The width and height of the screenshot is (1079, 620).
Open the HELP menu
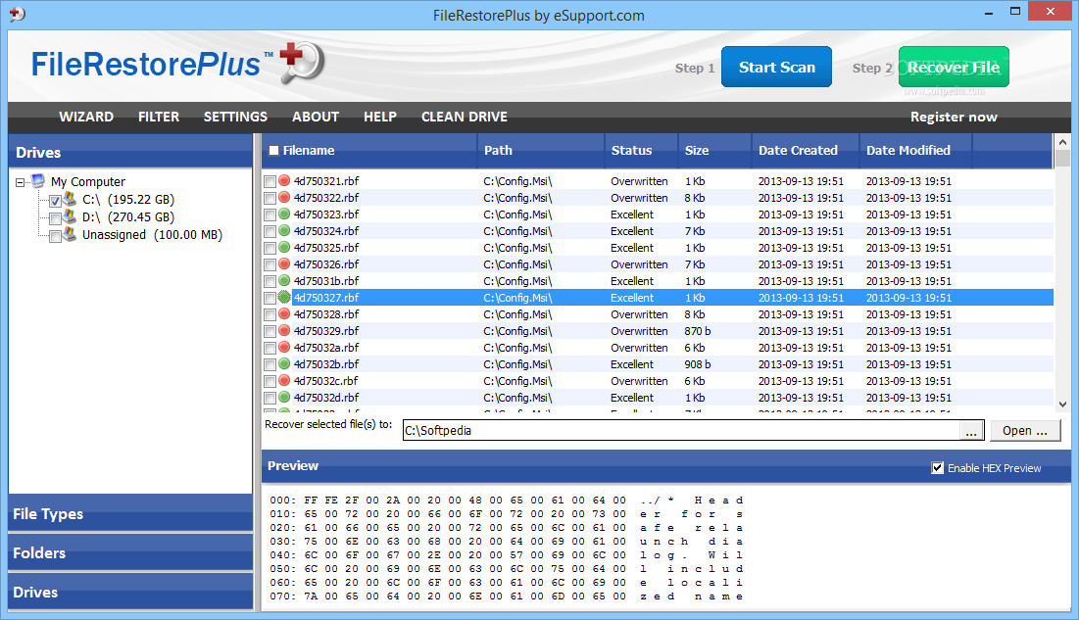pos(380,117)
